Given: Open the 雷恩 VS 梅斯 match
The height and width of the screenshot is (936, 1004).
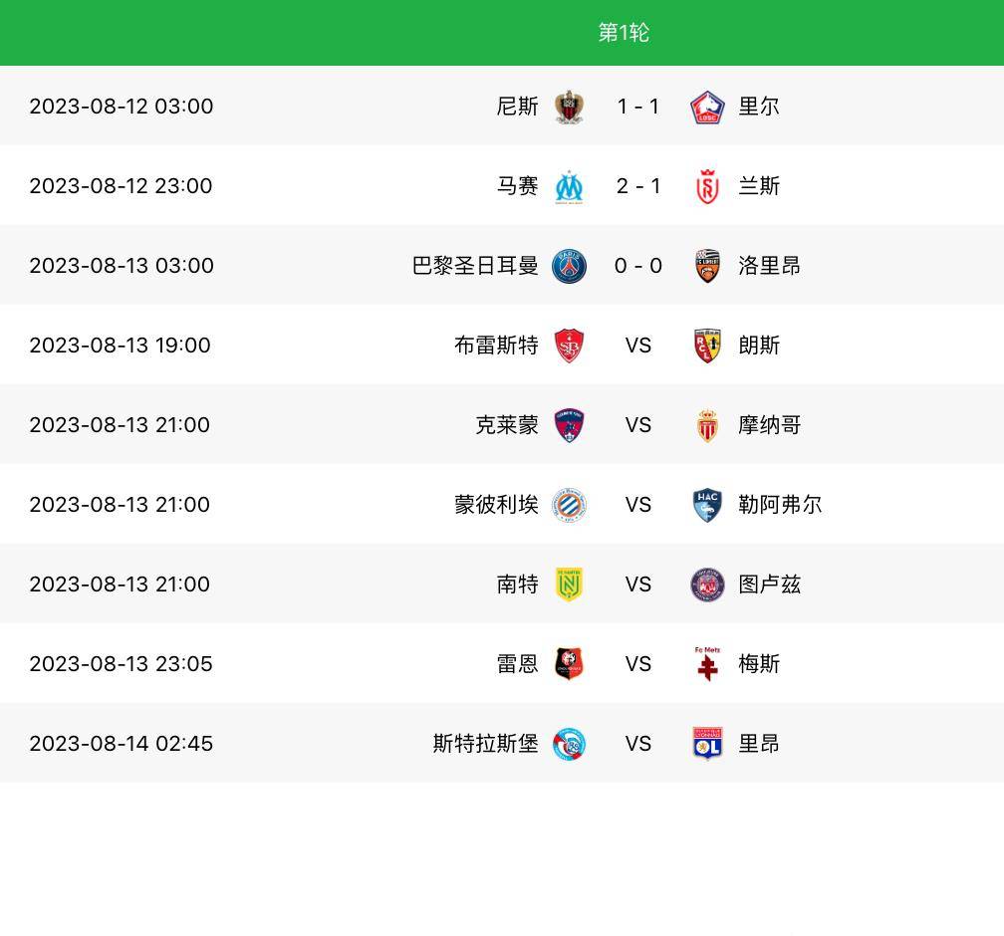Looking at the screenshot, I should (638, 664).
